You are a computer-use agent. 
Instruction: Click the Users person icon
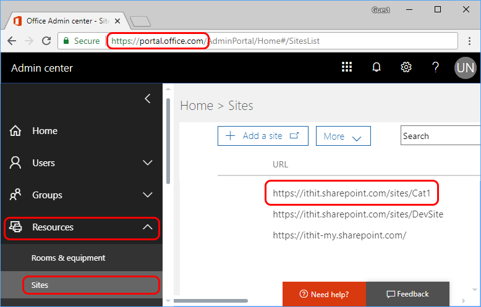[x=15, y=162]
